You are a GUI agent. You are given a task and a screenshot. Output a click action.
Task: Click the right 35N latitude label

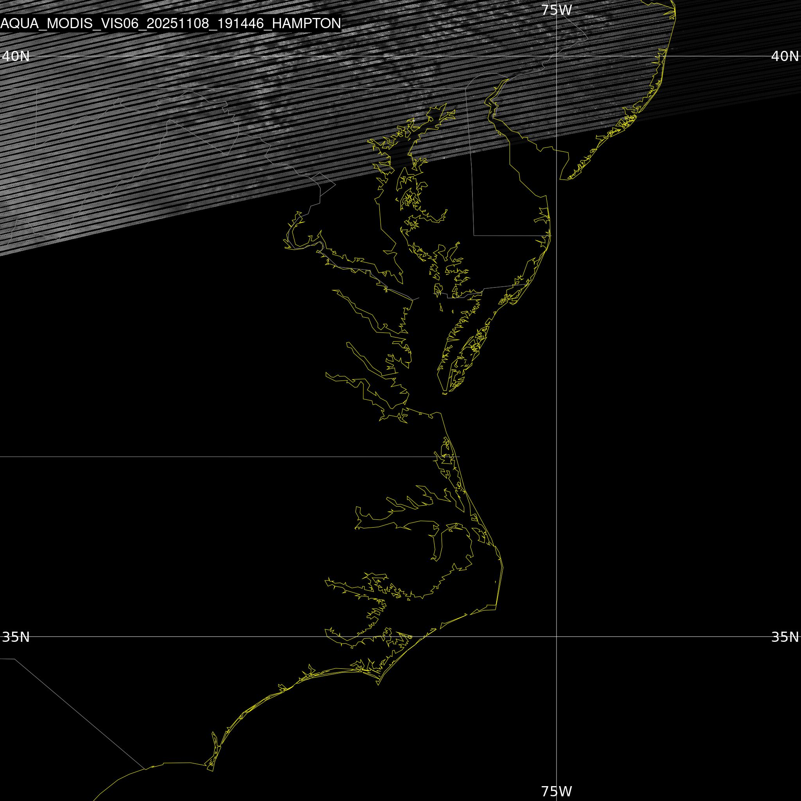coord(785,637)
